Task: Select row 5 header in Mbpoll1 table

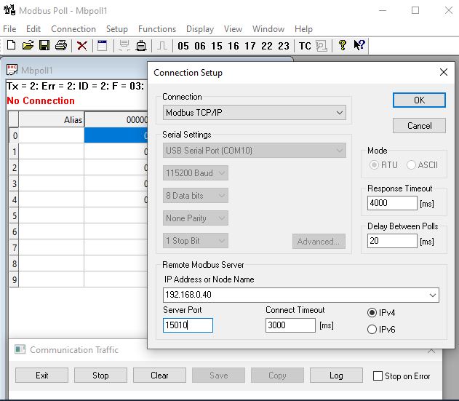Action: (x=14, y=215)
